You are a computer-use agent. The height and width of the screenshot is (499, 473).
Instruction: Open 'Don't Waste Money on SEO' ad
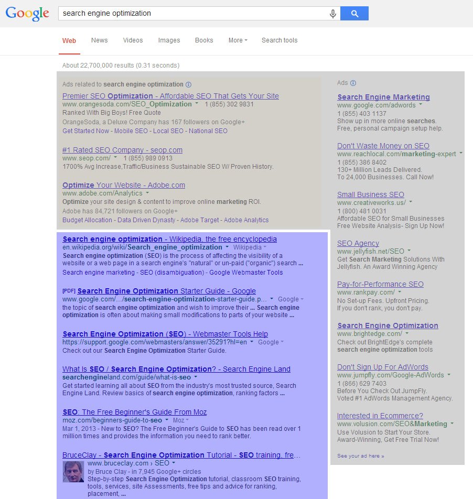click(x=383, y=146)
